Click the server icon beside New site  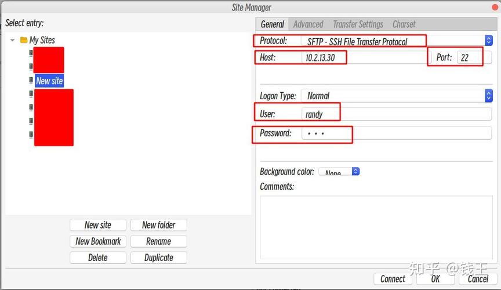click(x=31, y=80)
